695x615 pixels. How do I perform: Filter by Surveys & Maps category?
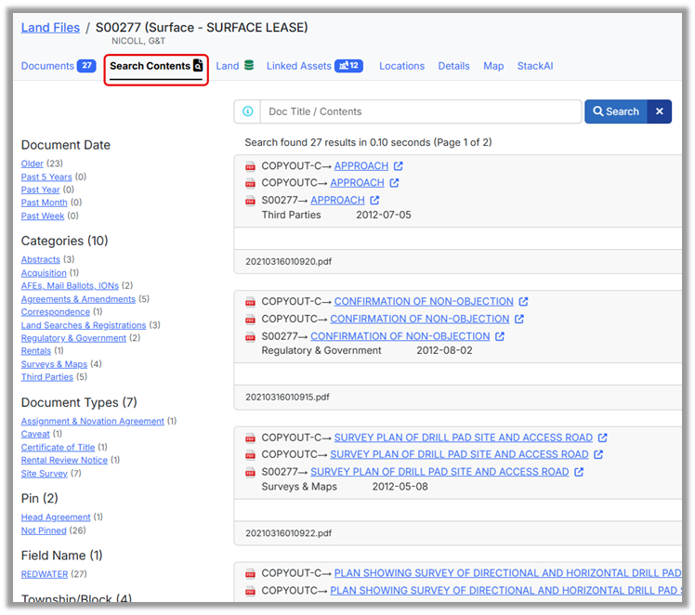pos(55,364)
